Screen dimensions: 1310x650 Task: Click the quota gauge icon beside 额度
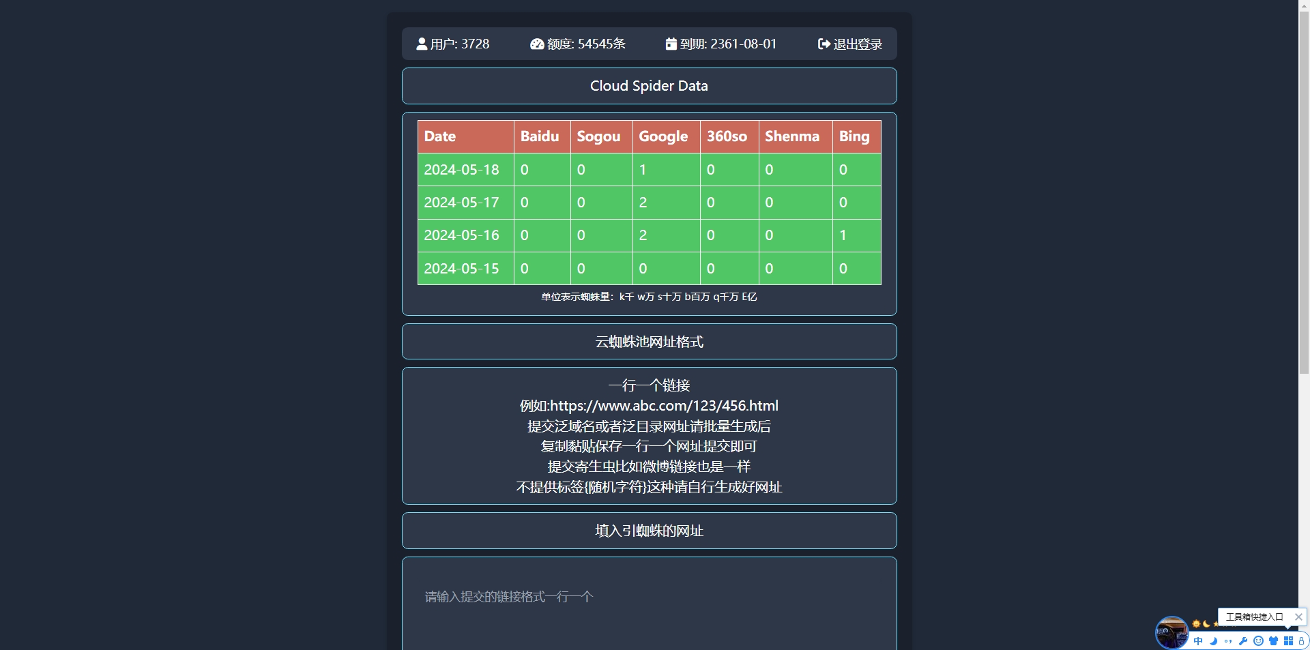pyautogui.click(x=537, y=44)
